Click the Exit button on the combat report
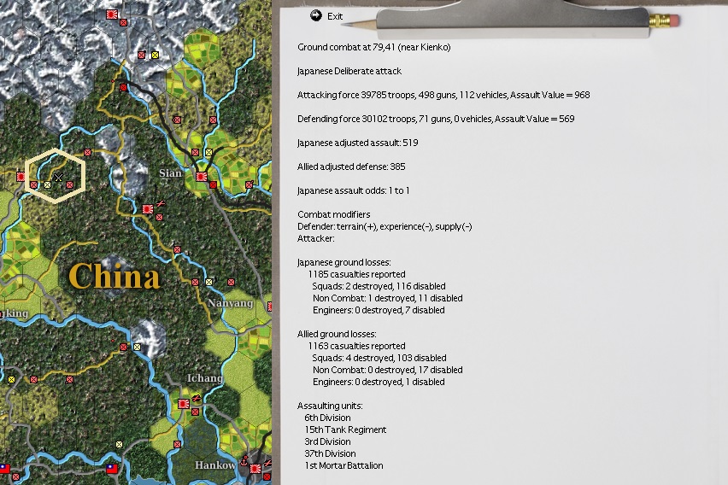Screen dimensions: 728x485 point(326,16)
